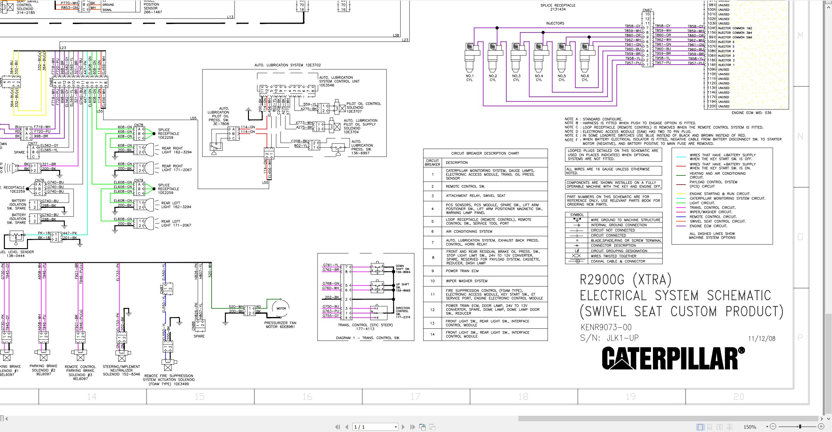The image size is (832, 432).
Task: Click PARKING BRAKE SOLENOID #2 label
Action: pyautogui.click(x=44, y=370)
